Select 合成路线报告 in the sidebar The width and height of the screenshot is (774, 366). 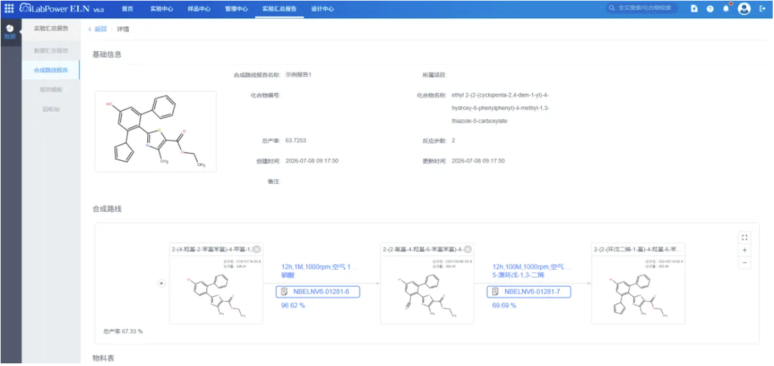click(51, 70)
